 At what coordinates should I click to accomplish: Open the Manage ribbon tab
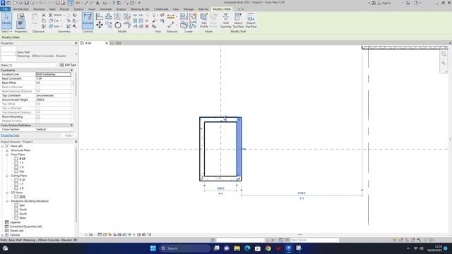point(189,9)
